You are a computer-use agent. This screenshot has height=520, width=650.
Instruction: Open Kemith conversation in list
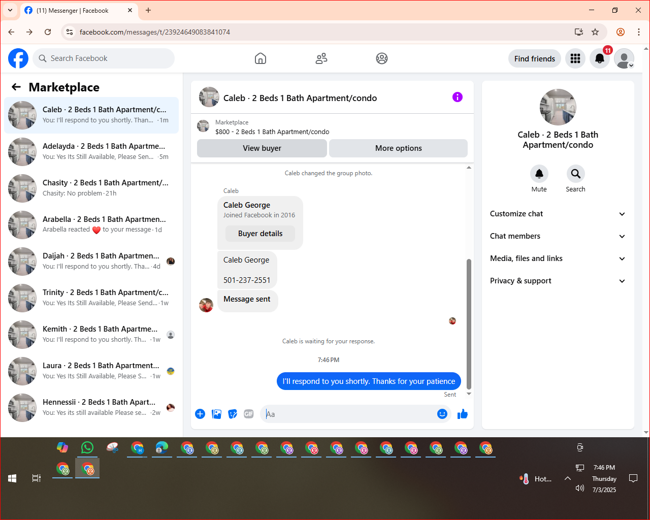[91, 335]
